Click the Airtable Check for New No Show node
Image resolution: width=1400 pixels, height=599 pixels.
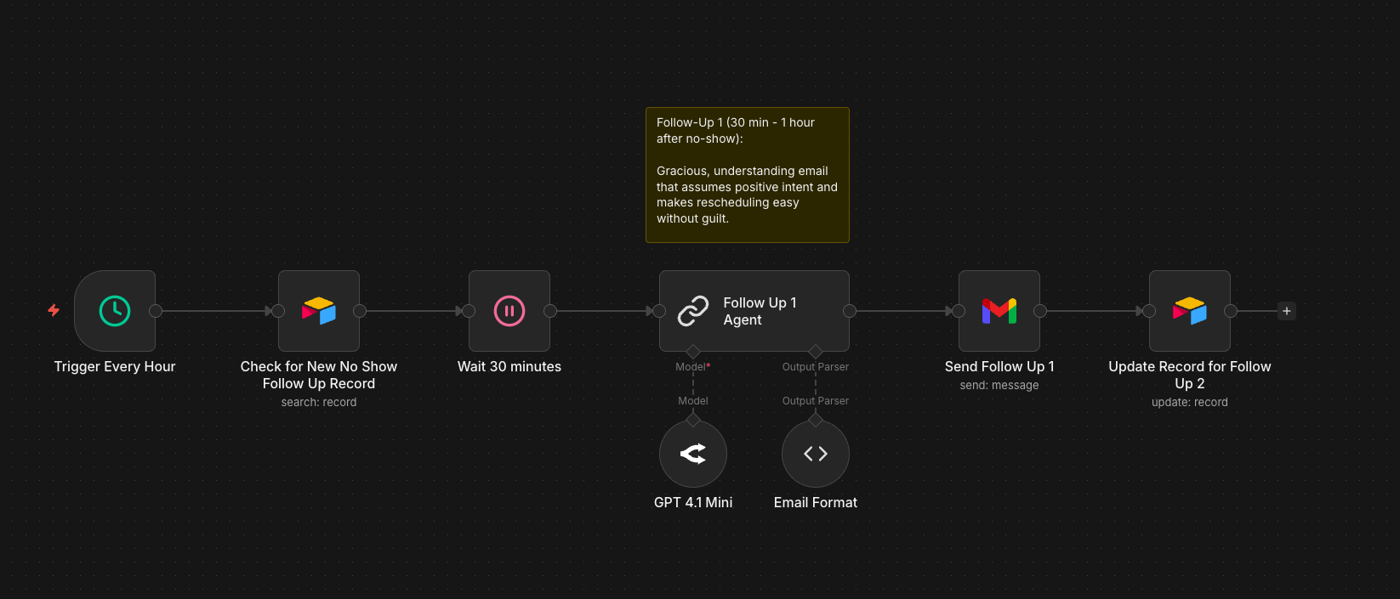point(319,311)
